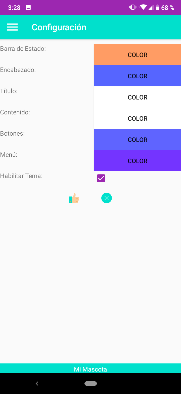Tap the thumbs-up confirm icon

pyautogui.click(x=74, y=198)
